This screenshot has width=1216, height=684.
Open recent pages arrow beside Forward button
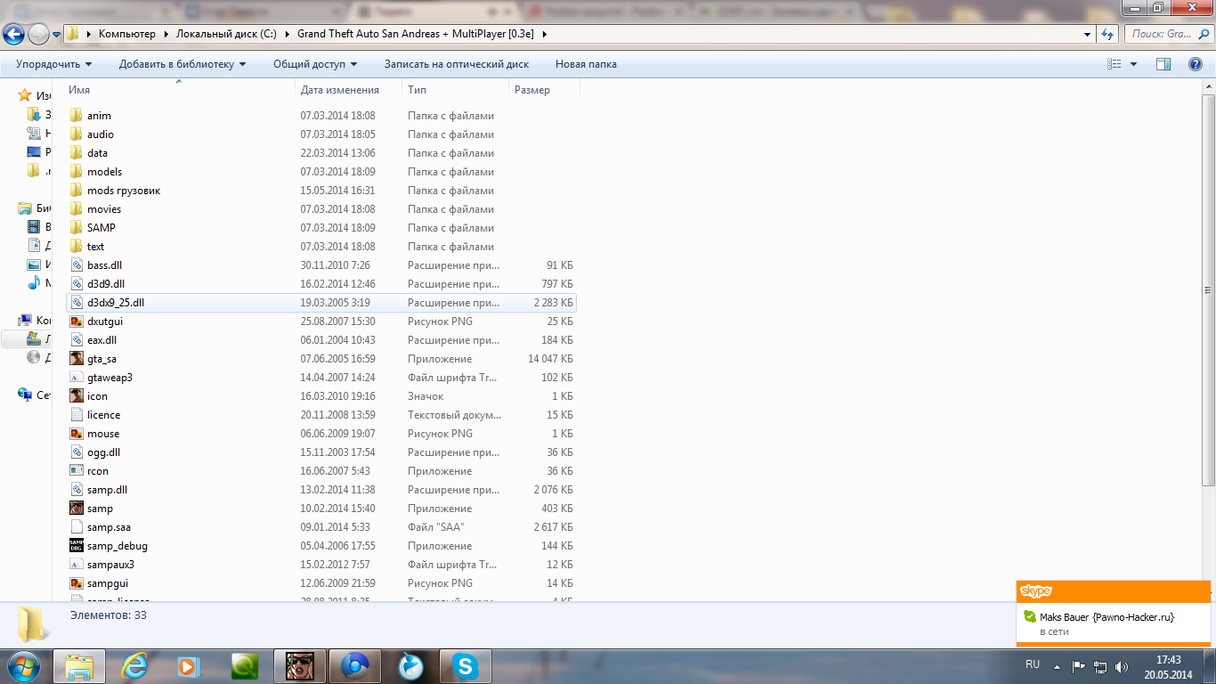tap(57, 34)
